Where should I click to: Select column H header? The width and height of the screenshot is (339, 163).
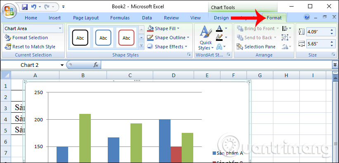pos(286,75)
